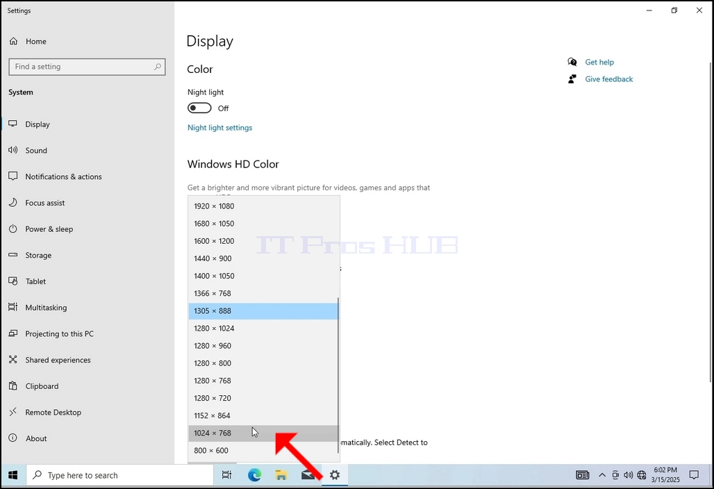Choose 1280 × 800 from list
This screenshot has width=714, height=489.
(264, 363)
